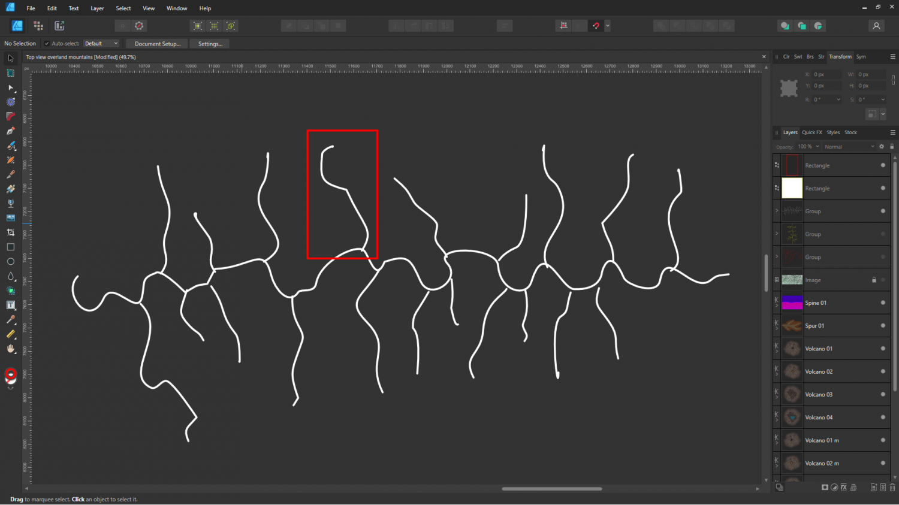Open the layer Opacity 100 % dropdown

[808, 147]
